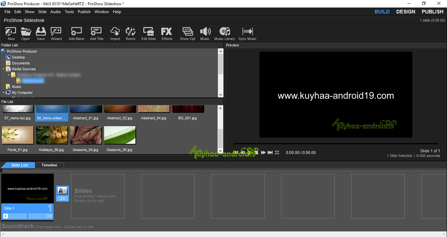Toggle full screen preview icon

click(x=277, y=153)
